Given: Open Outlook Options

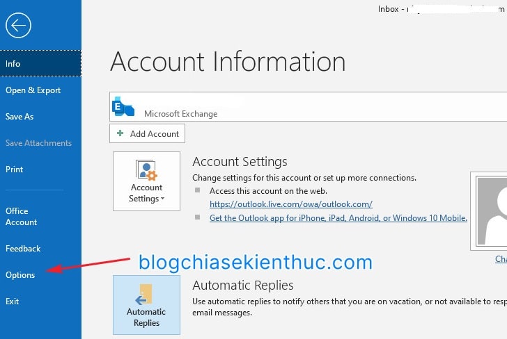Looking at the screenshot, I should pyautogui.click(x=20, y=275).
